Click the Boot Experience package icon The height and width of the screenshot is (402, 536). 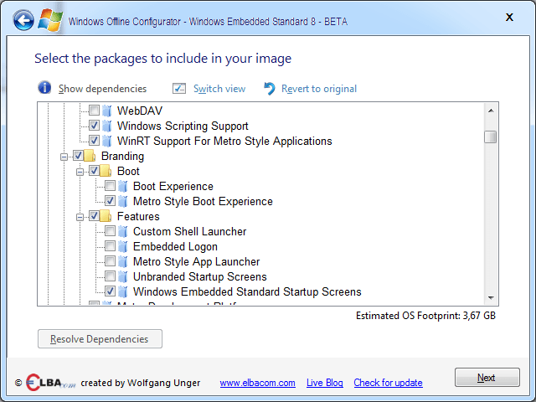pos(123,186)
